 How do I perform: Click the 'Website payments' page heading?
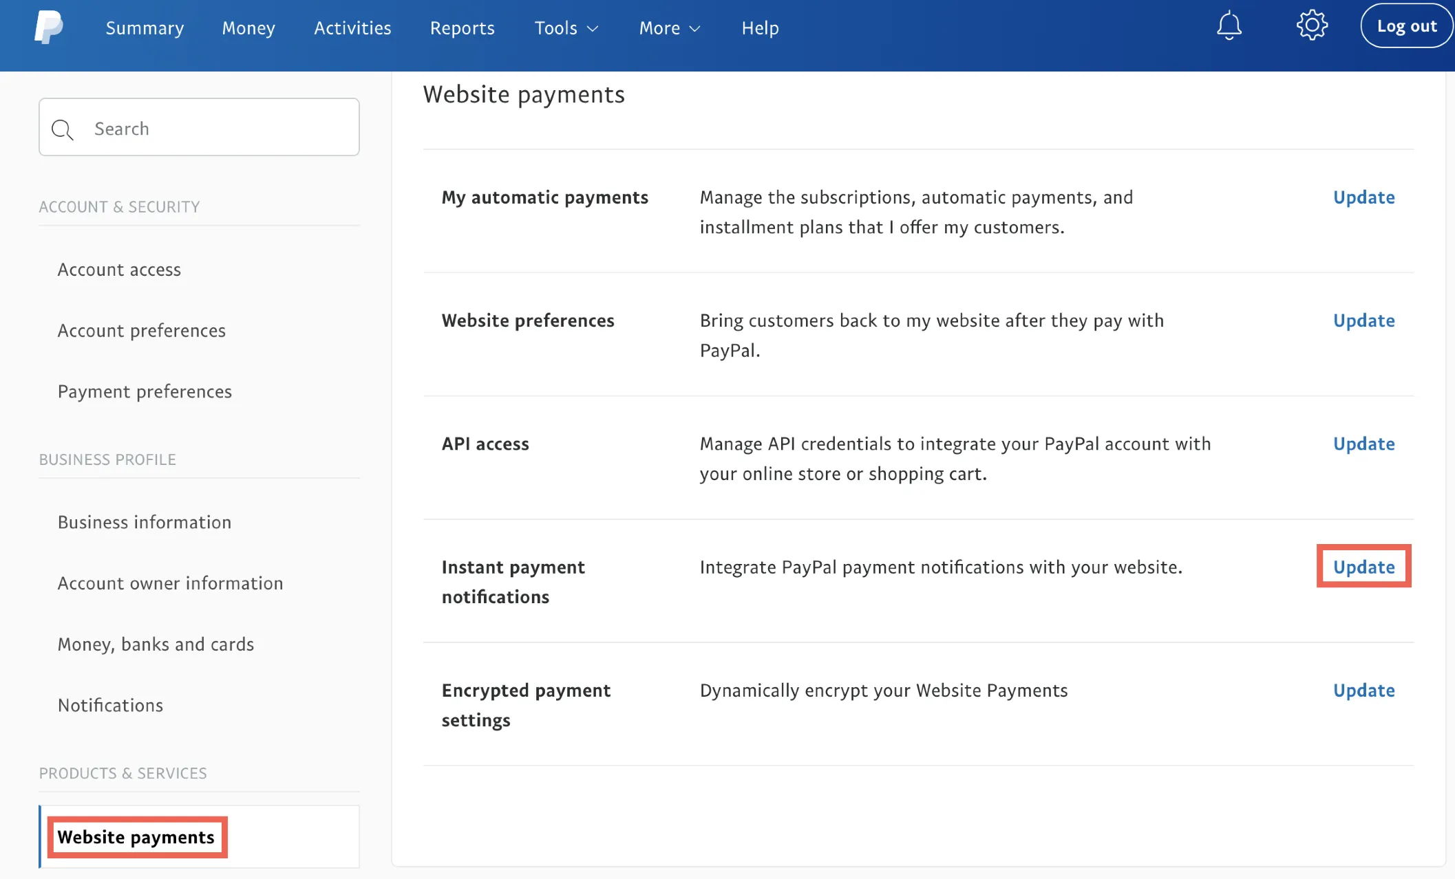point(524,95)
